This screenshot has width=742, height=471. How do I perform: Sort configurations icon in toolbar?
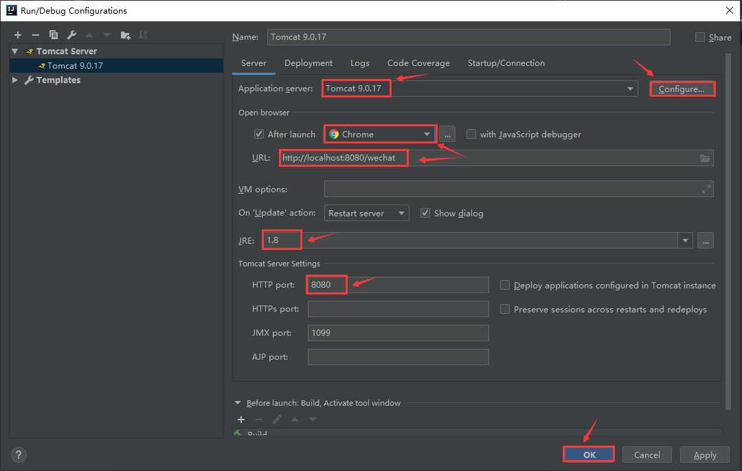pos(143,35)
